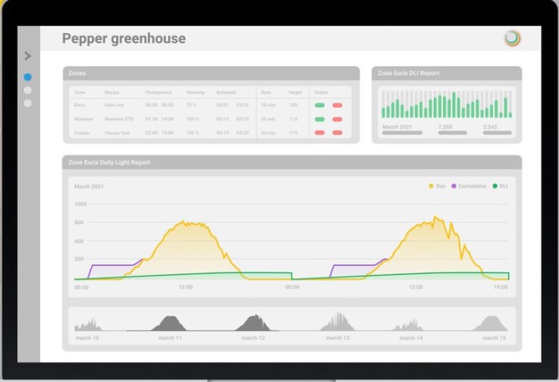Toggle green status indicator for Eurix zone
The height and width of the screenshot is (382, 559).
point(320,105)
